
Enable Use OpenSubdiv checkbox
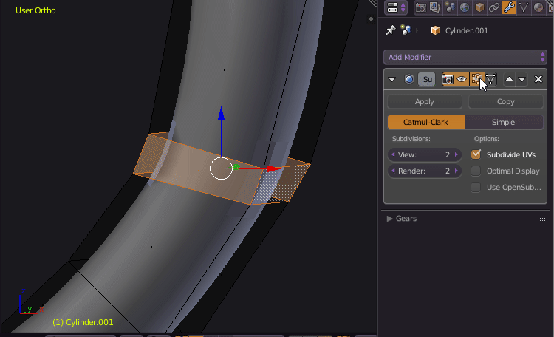pos(476,187)
